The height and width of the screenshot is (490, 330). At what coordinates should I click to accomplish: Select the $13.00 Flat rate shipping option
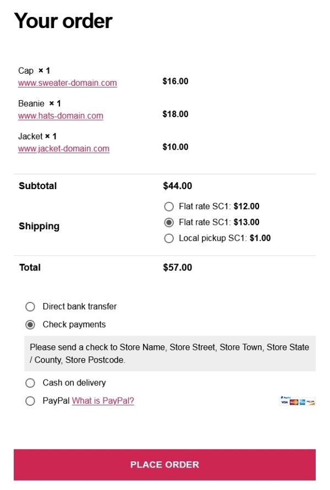tap(169, 223)
